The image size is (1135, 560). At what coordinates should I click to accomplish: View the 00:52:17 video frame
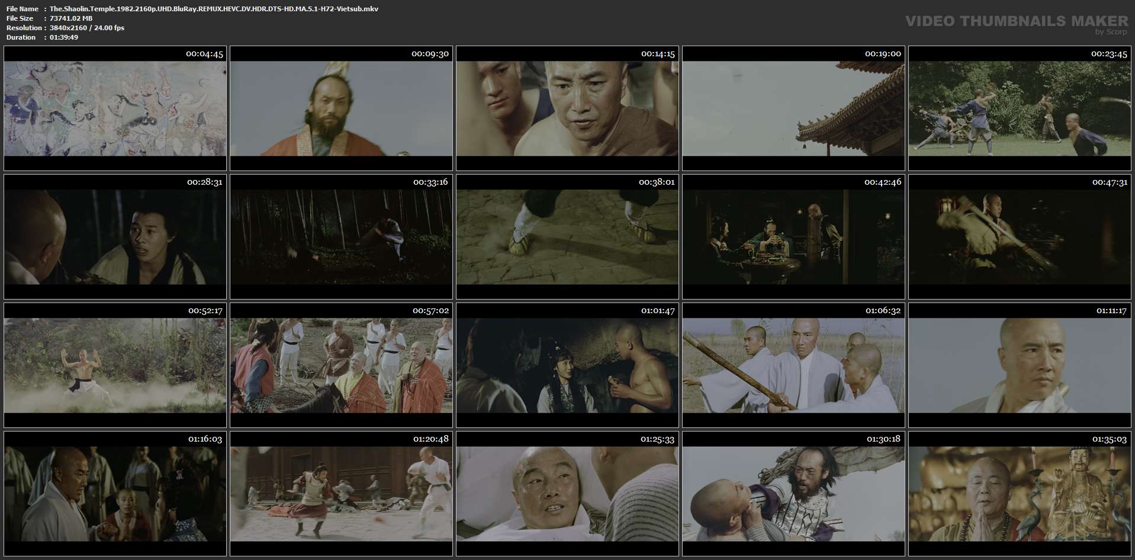click(115, 365)
